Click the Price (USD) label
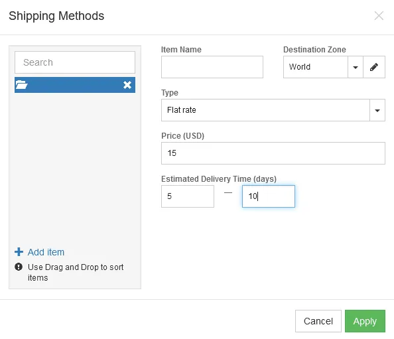The height and width of the screenshot is (339, 394). pos(182,136)
